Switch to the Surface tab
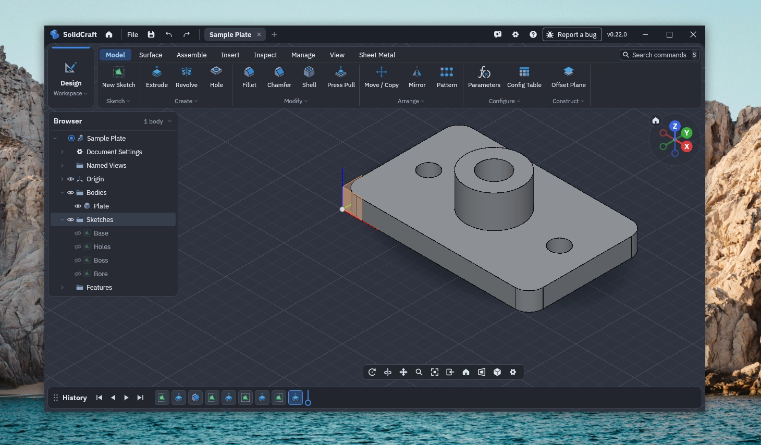The width and height of the screenshot is (761, 445). click(x=151, y=55)
